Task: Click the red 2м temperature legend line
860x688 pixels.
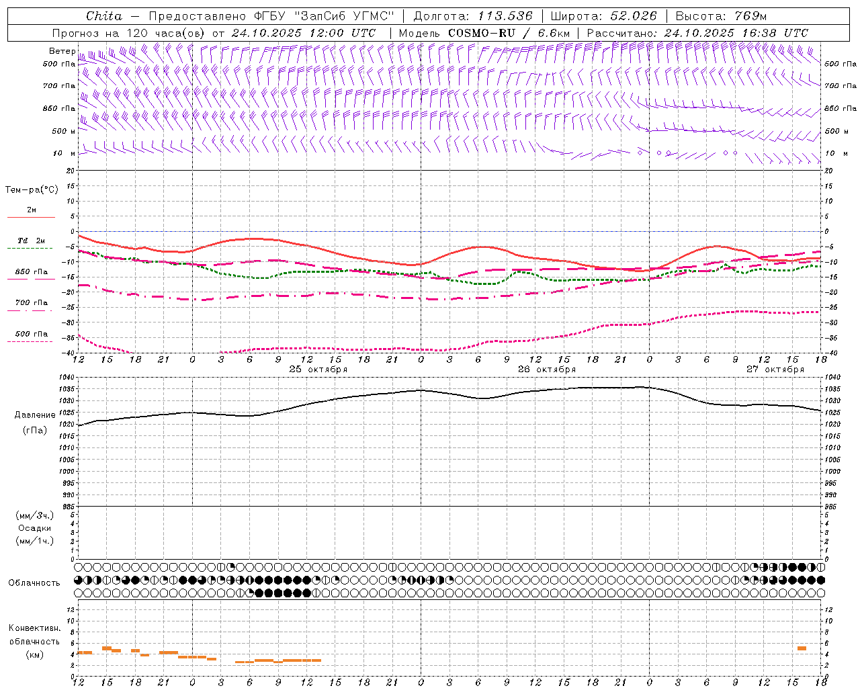Action: coord(31,218)
